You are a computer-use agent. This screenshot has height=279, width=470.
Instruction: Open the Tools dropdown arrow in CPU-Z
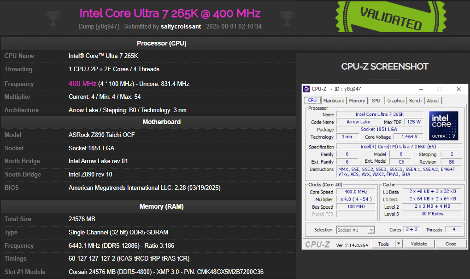tap(399, 244)
